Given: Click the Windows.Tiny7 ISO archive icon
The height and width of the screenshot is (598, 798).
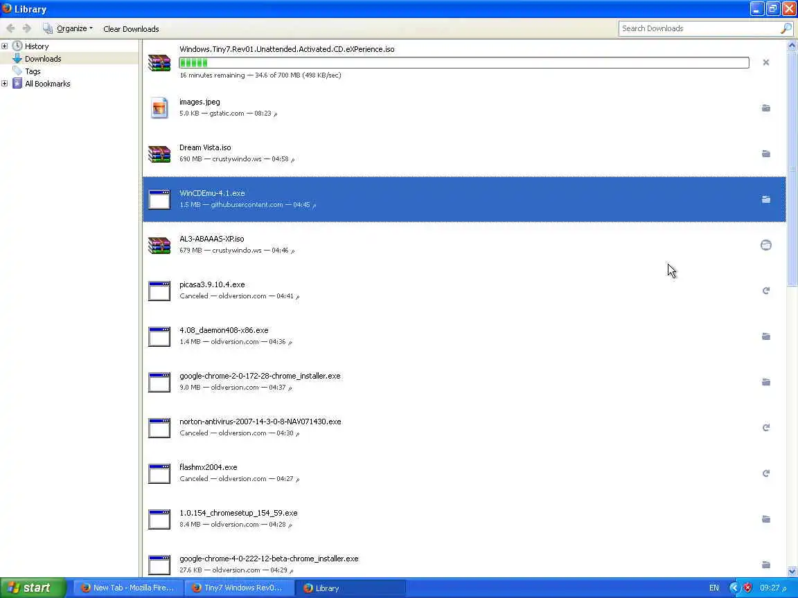Looking at the screenshot, I should pyautogui.click(x=159, y=62).
